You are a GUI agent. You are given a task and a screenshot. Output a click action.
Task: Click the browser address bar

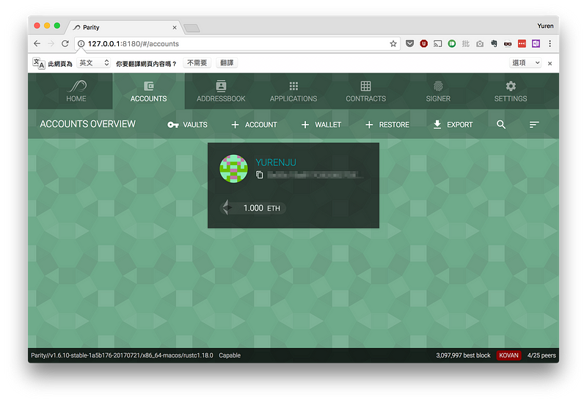point(235,44)
